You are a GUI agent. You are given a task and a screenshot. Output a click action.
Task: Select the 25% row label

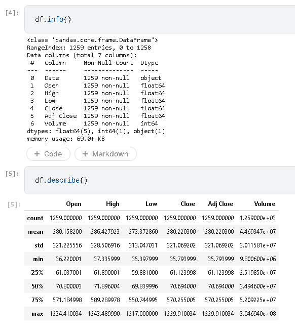pyautogui.click(x=37, y=273)
